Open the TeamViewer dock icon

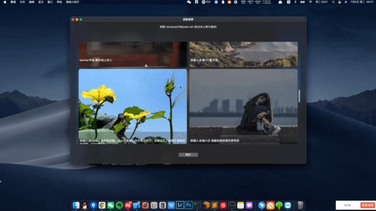288,205
